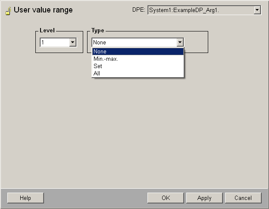Click the Apply button
This screenshot has width=269, height=209.
[x=204, y=198]
